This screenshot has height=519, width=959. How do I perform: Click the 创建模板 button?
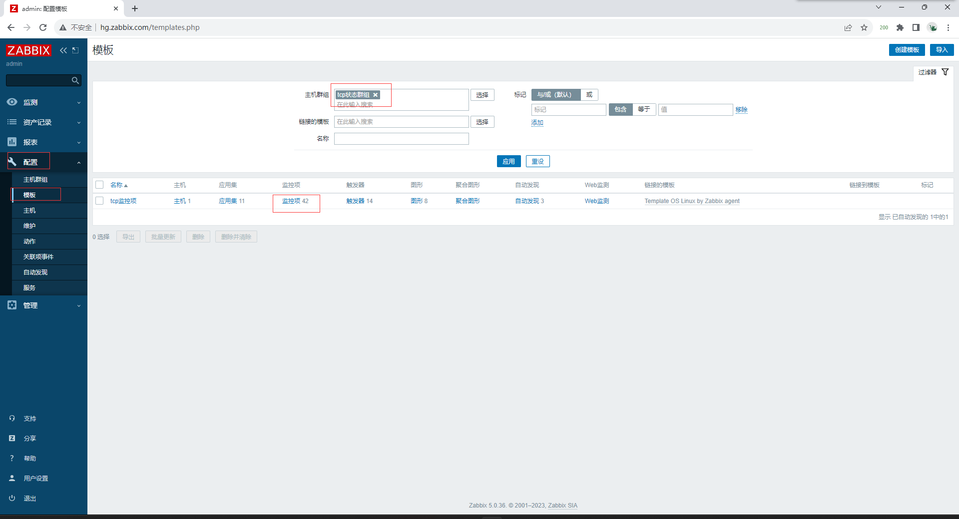coord(907,50)
